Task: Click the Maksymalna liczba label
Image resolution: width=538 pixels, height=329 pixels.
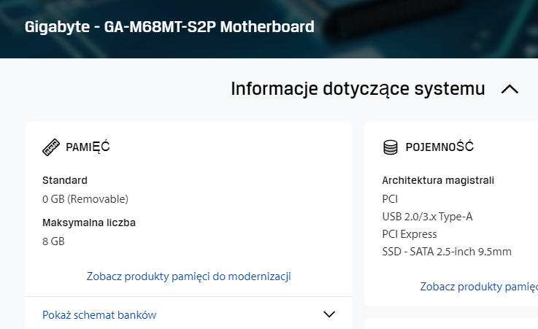Action: 89,222
